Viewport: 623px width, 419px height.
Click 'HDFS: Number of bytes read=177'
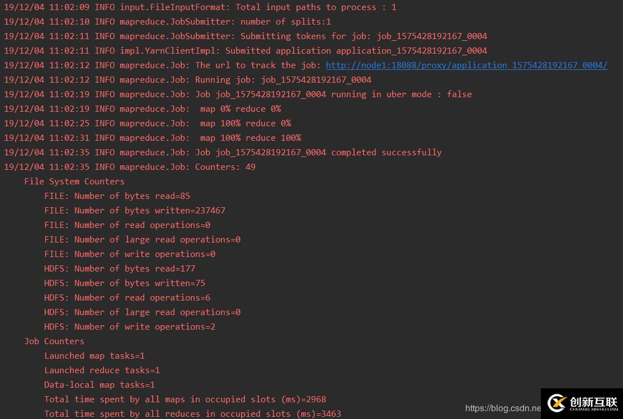tap(120, 269)
